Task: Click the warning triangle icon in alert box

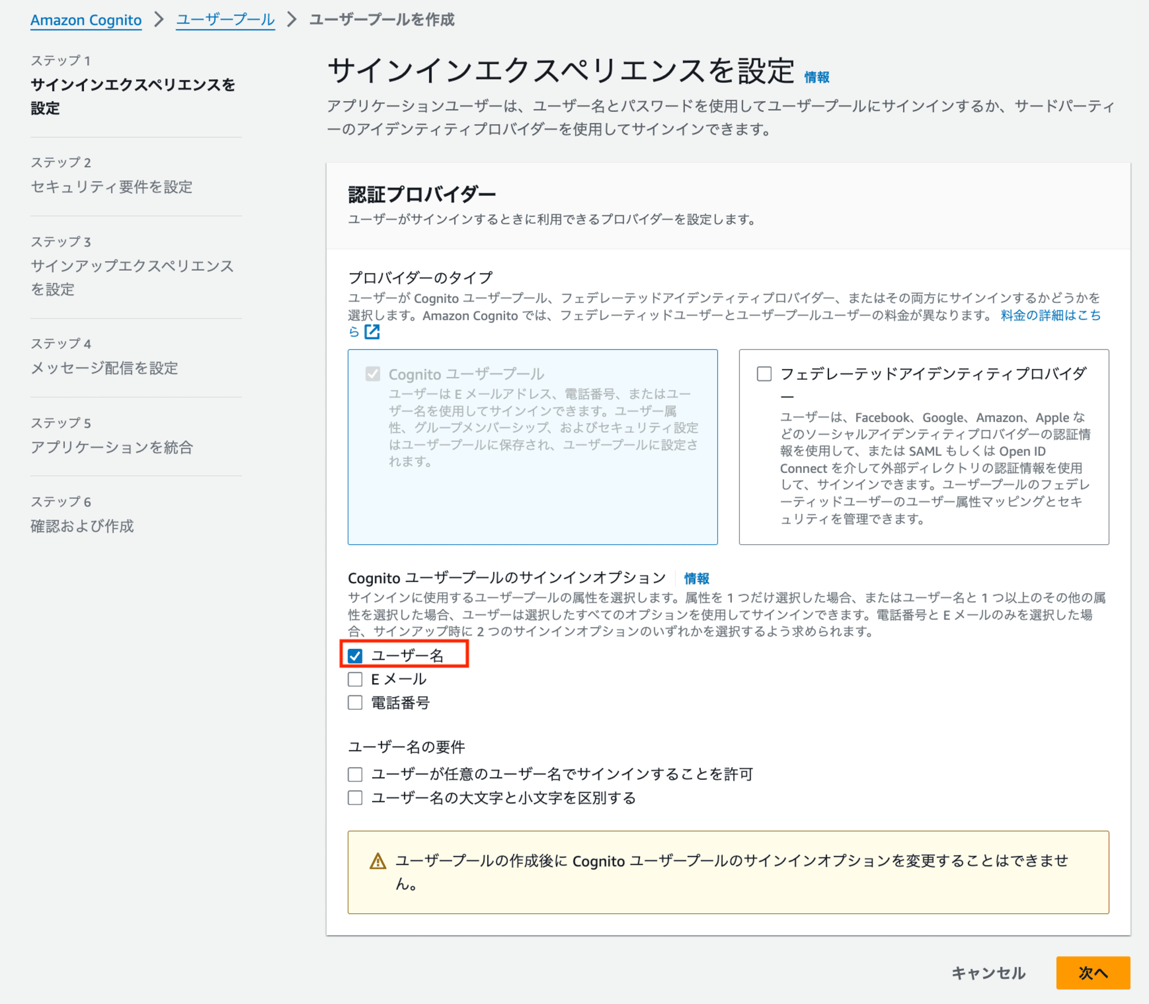Action: pyautogui.click(x=377, y=861)
